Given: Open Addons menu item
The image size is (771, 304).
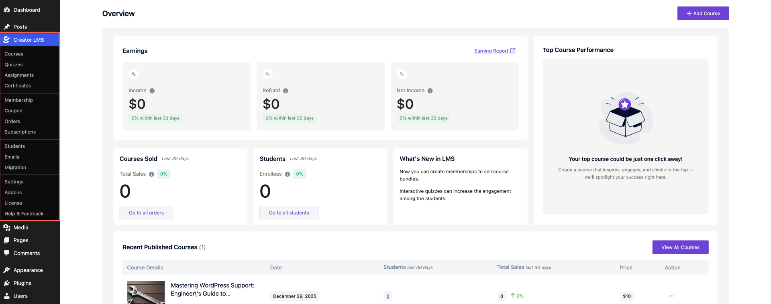Looking at the screenshot, I should pyautogui.click(x=13, y=193).
